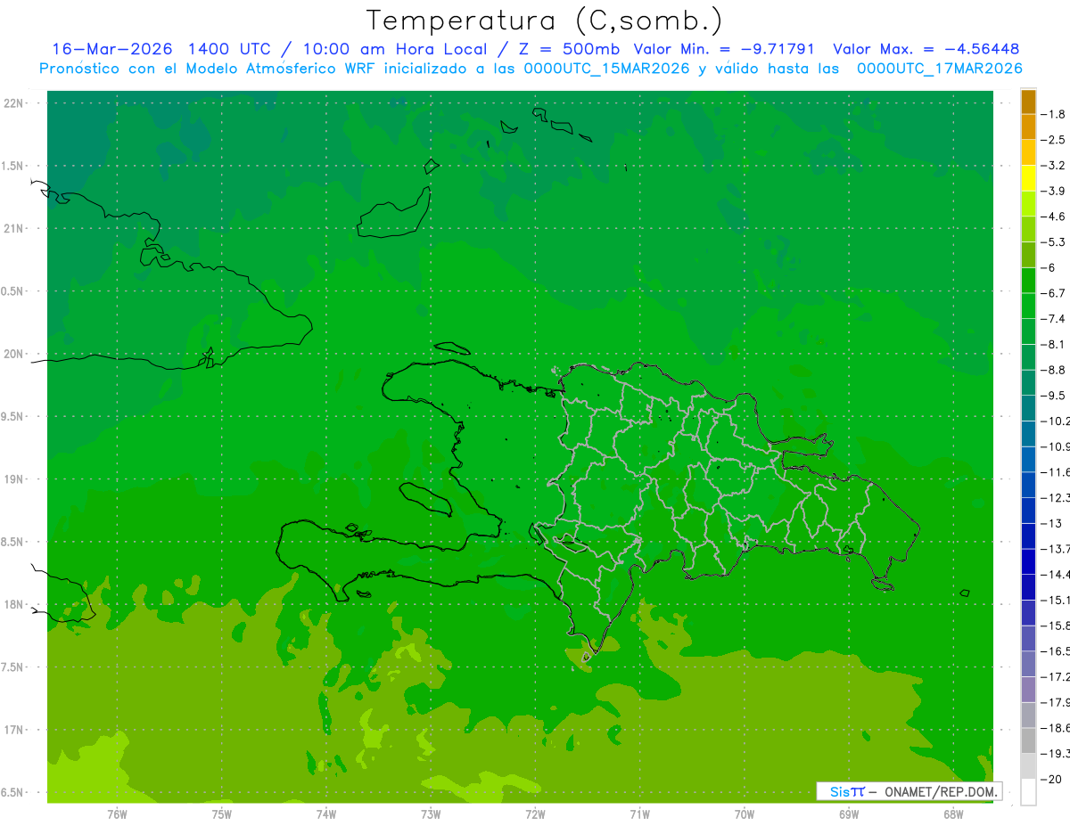Click the '-5.3' legend value

pos(1054,242)
